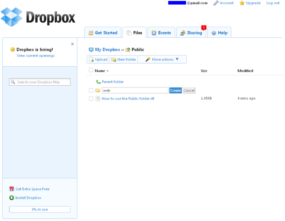Click the New folder button label
The image size is (285, 221).
127,59
